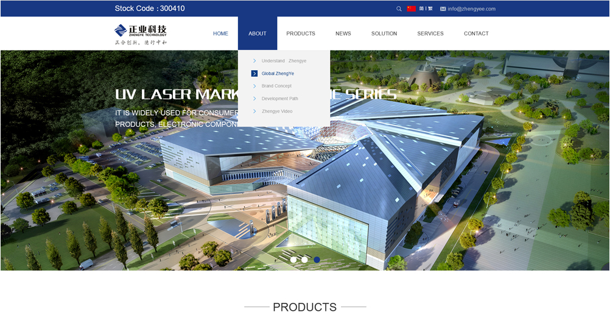Open the info@zhengyee.com email link

click(x=471, y=9)
